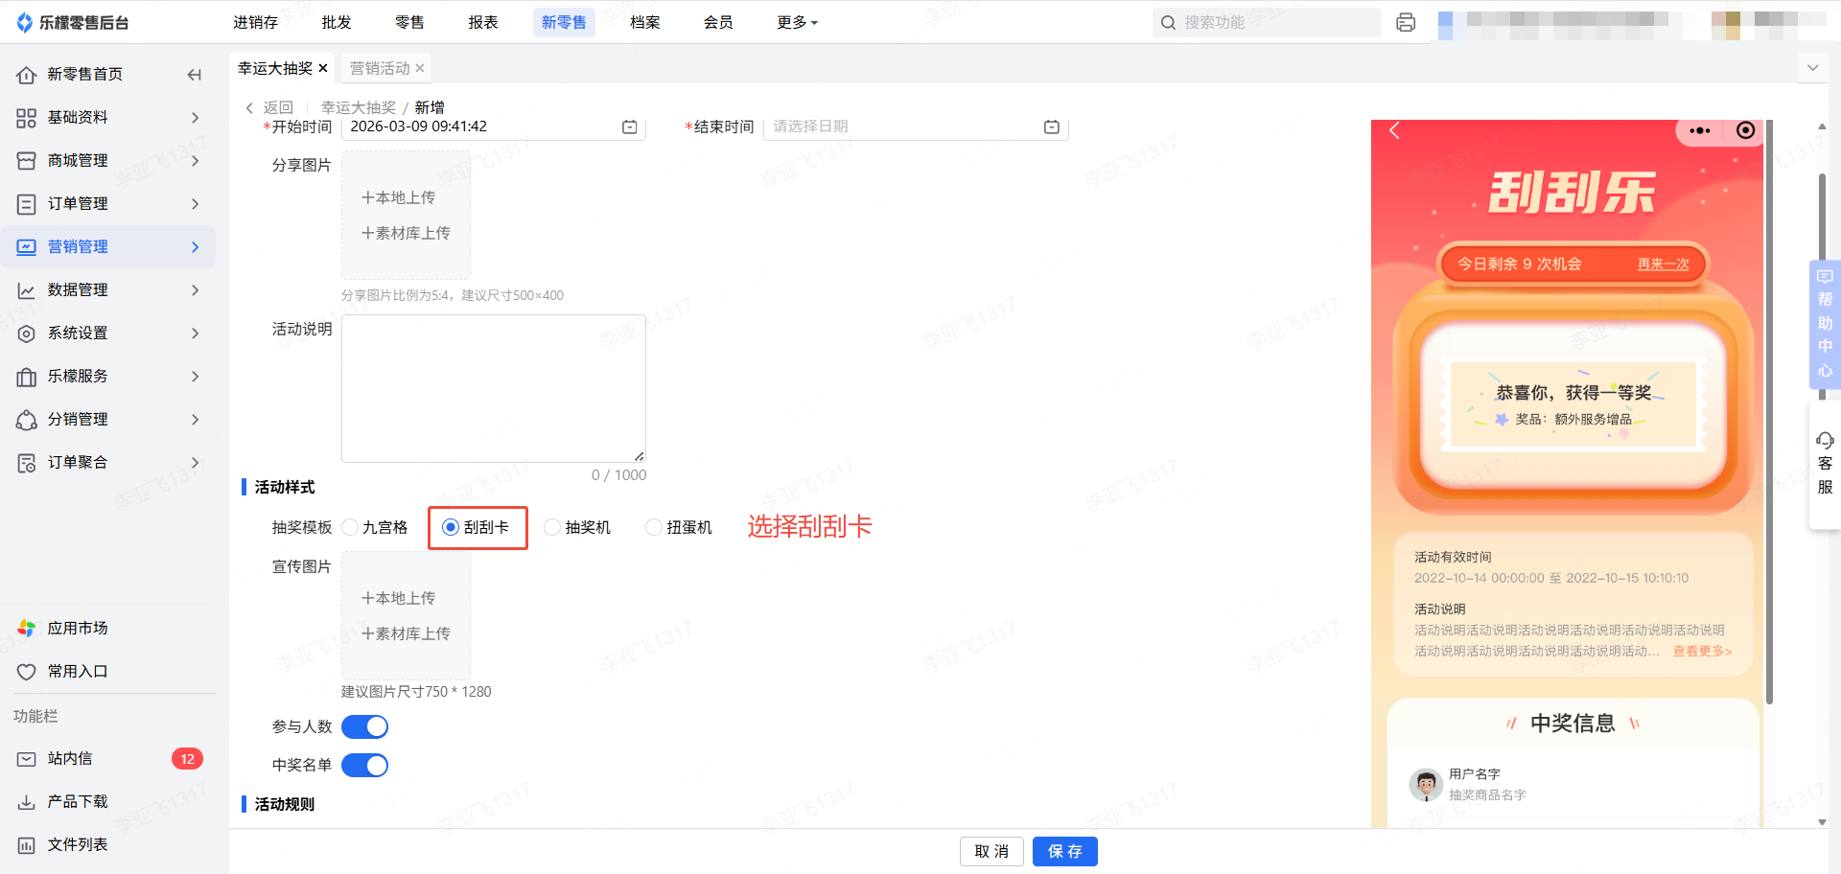Click the 常用入口 heart icon
The height and width of the screenshot is (874, 1841).
pos(26,672)
